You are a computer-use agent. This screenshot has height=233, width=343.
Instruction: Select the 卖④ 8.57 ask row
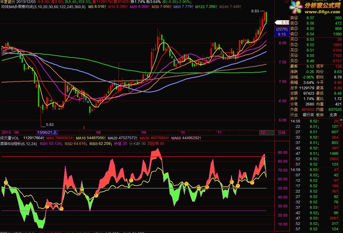[x=316, y=18]
